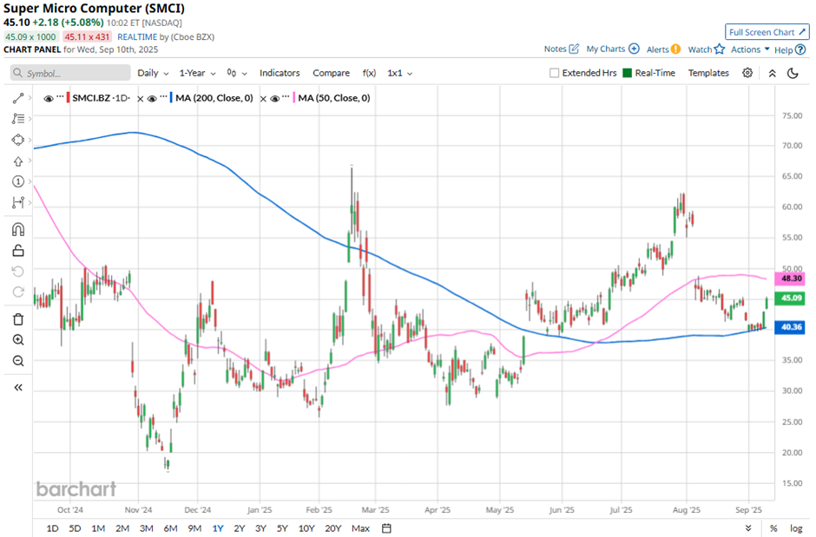Select the up arrow marker tool
This screenshot has width=816, height=537.
pos(17,161)
